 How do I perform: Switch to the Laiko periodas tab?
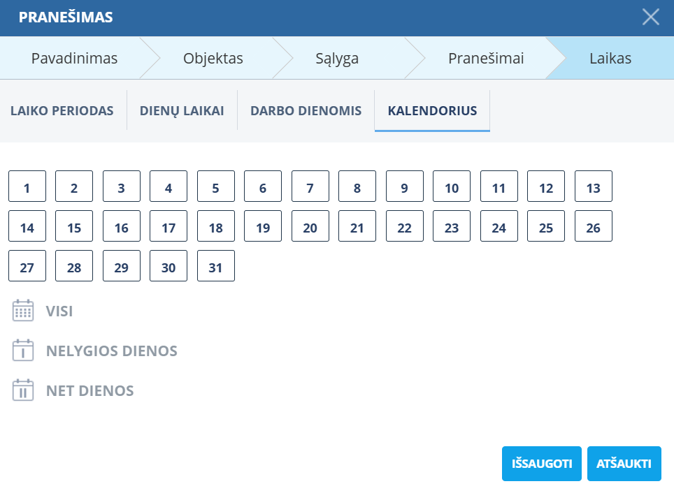click(x=62, y=110)
